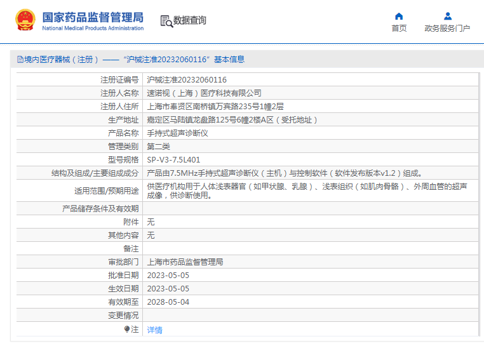Click the bullet icon beside 注
Image resolution: width=484 pixels, height=346 pixels.
126,329
